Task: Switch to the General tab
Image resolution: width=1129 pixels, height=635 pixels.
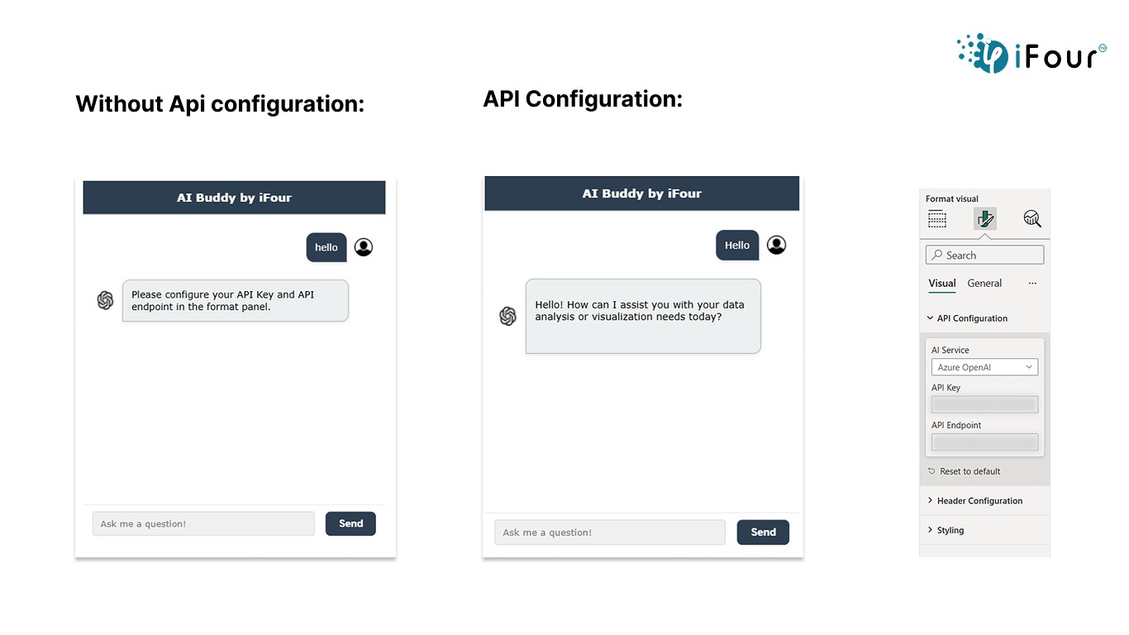Action: [984, 284]
